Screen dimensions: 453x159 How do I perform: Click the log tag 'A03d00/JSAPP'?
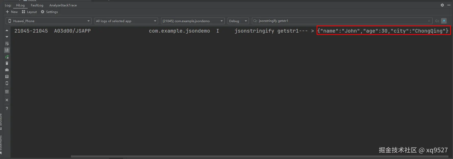pyautogui.click(x=72, y=31)
